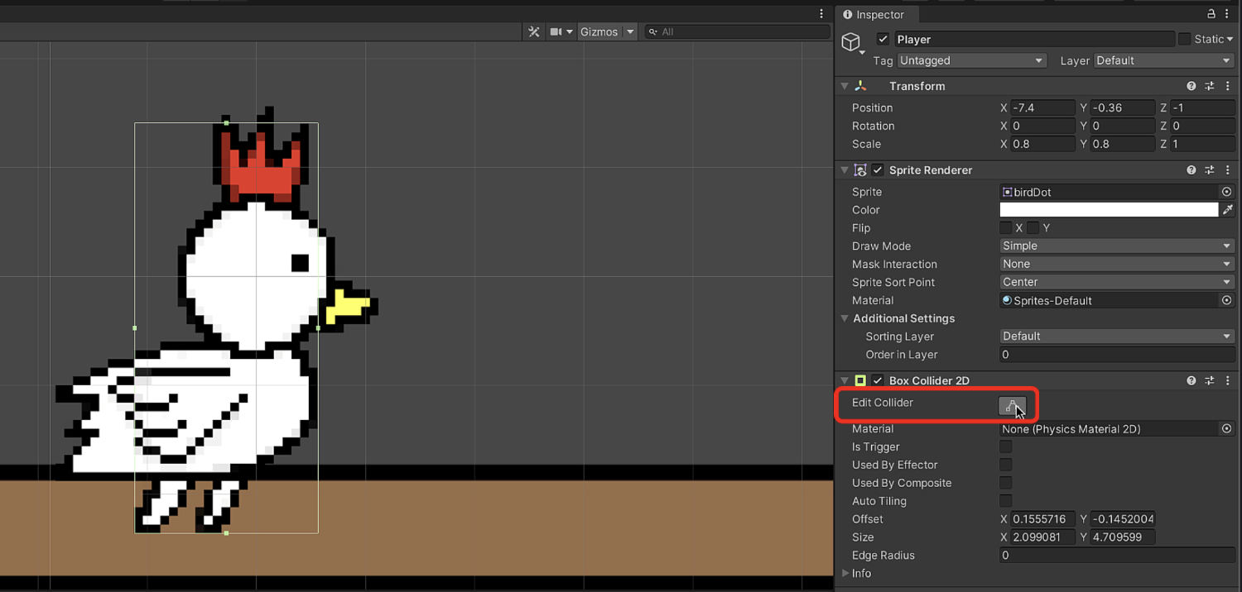Toggle the Player active checkbox
Viewport: 1242px width, 592px height.
point(883,39)
